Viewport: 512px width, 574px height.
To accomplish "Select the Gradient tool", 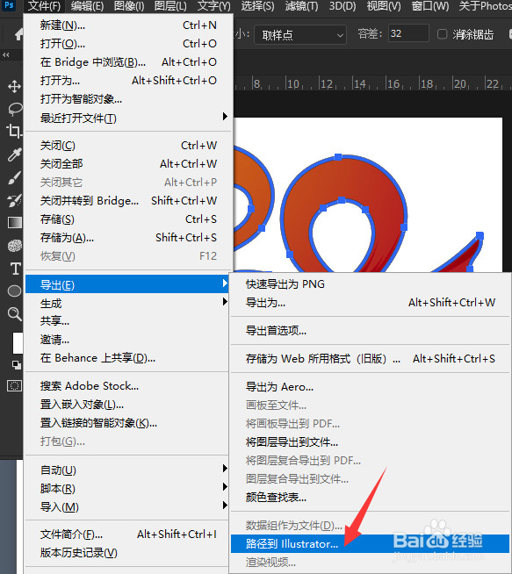I will click(15, 223).
